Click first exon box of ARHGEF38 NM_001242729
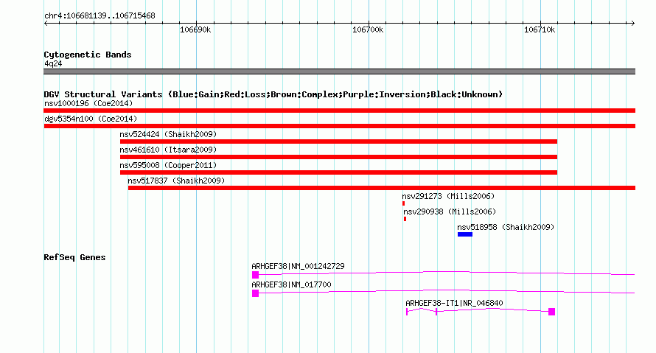Screen dimensions: 656x353 (x=255, y=275)
